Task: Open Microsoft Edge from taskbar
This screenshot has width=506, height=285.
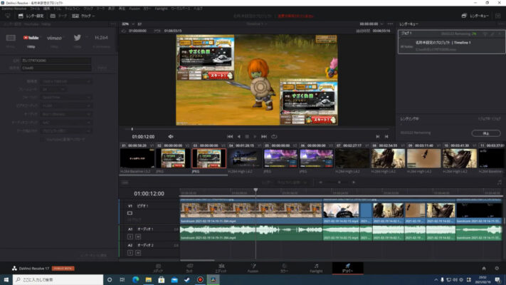Action: pyautogui.click(x=135, y=280)
